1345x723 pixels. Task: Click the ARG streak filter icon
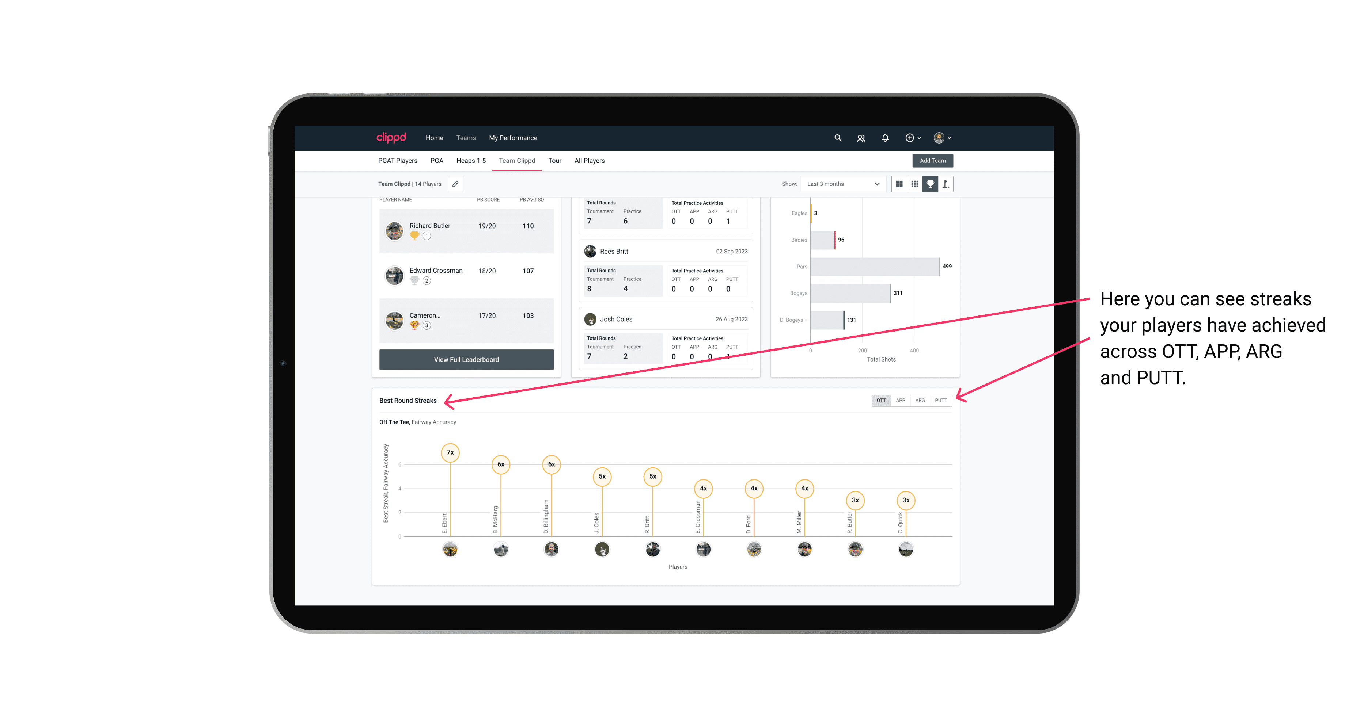click(921, 400)
